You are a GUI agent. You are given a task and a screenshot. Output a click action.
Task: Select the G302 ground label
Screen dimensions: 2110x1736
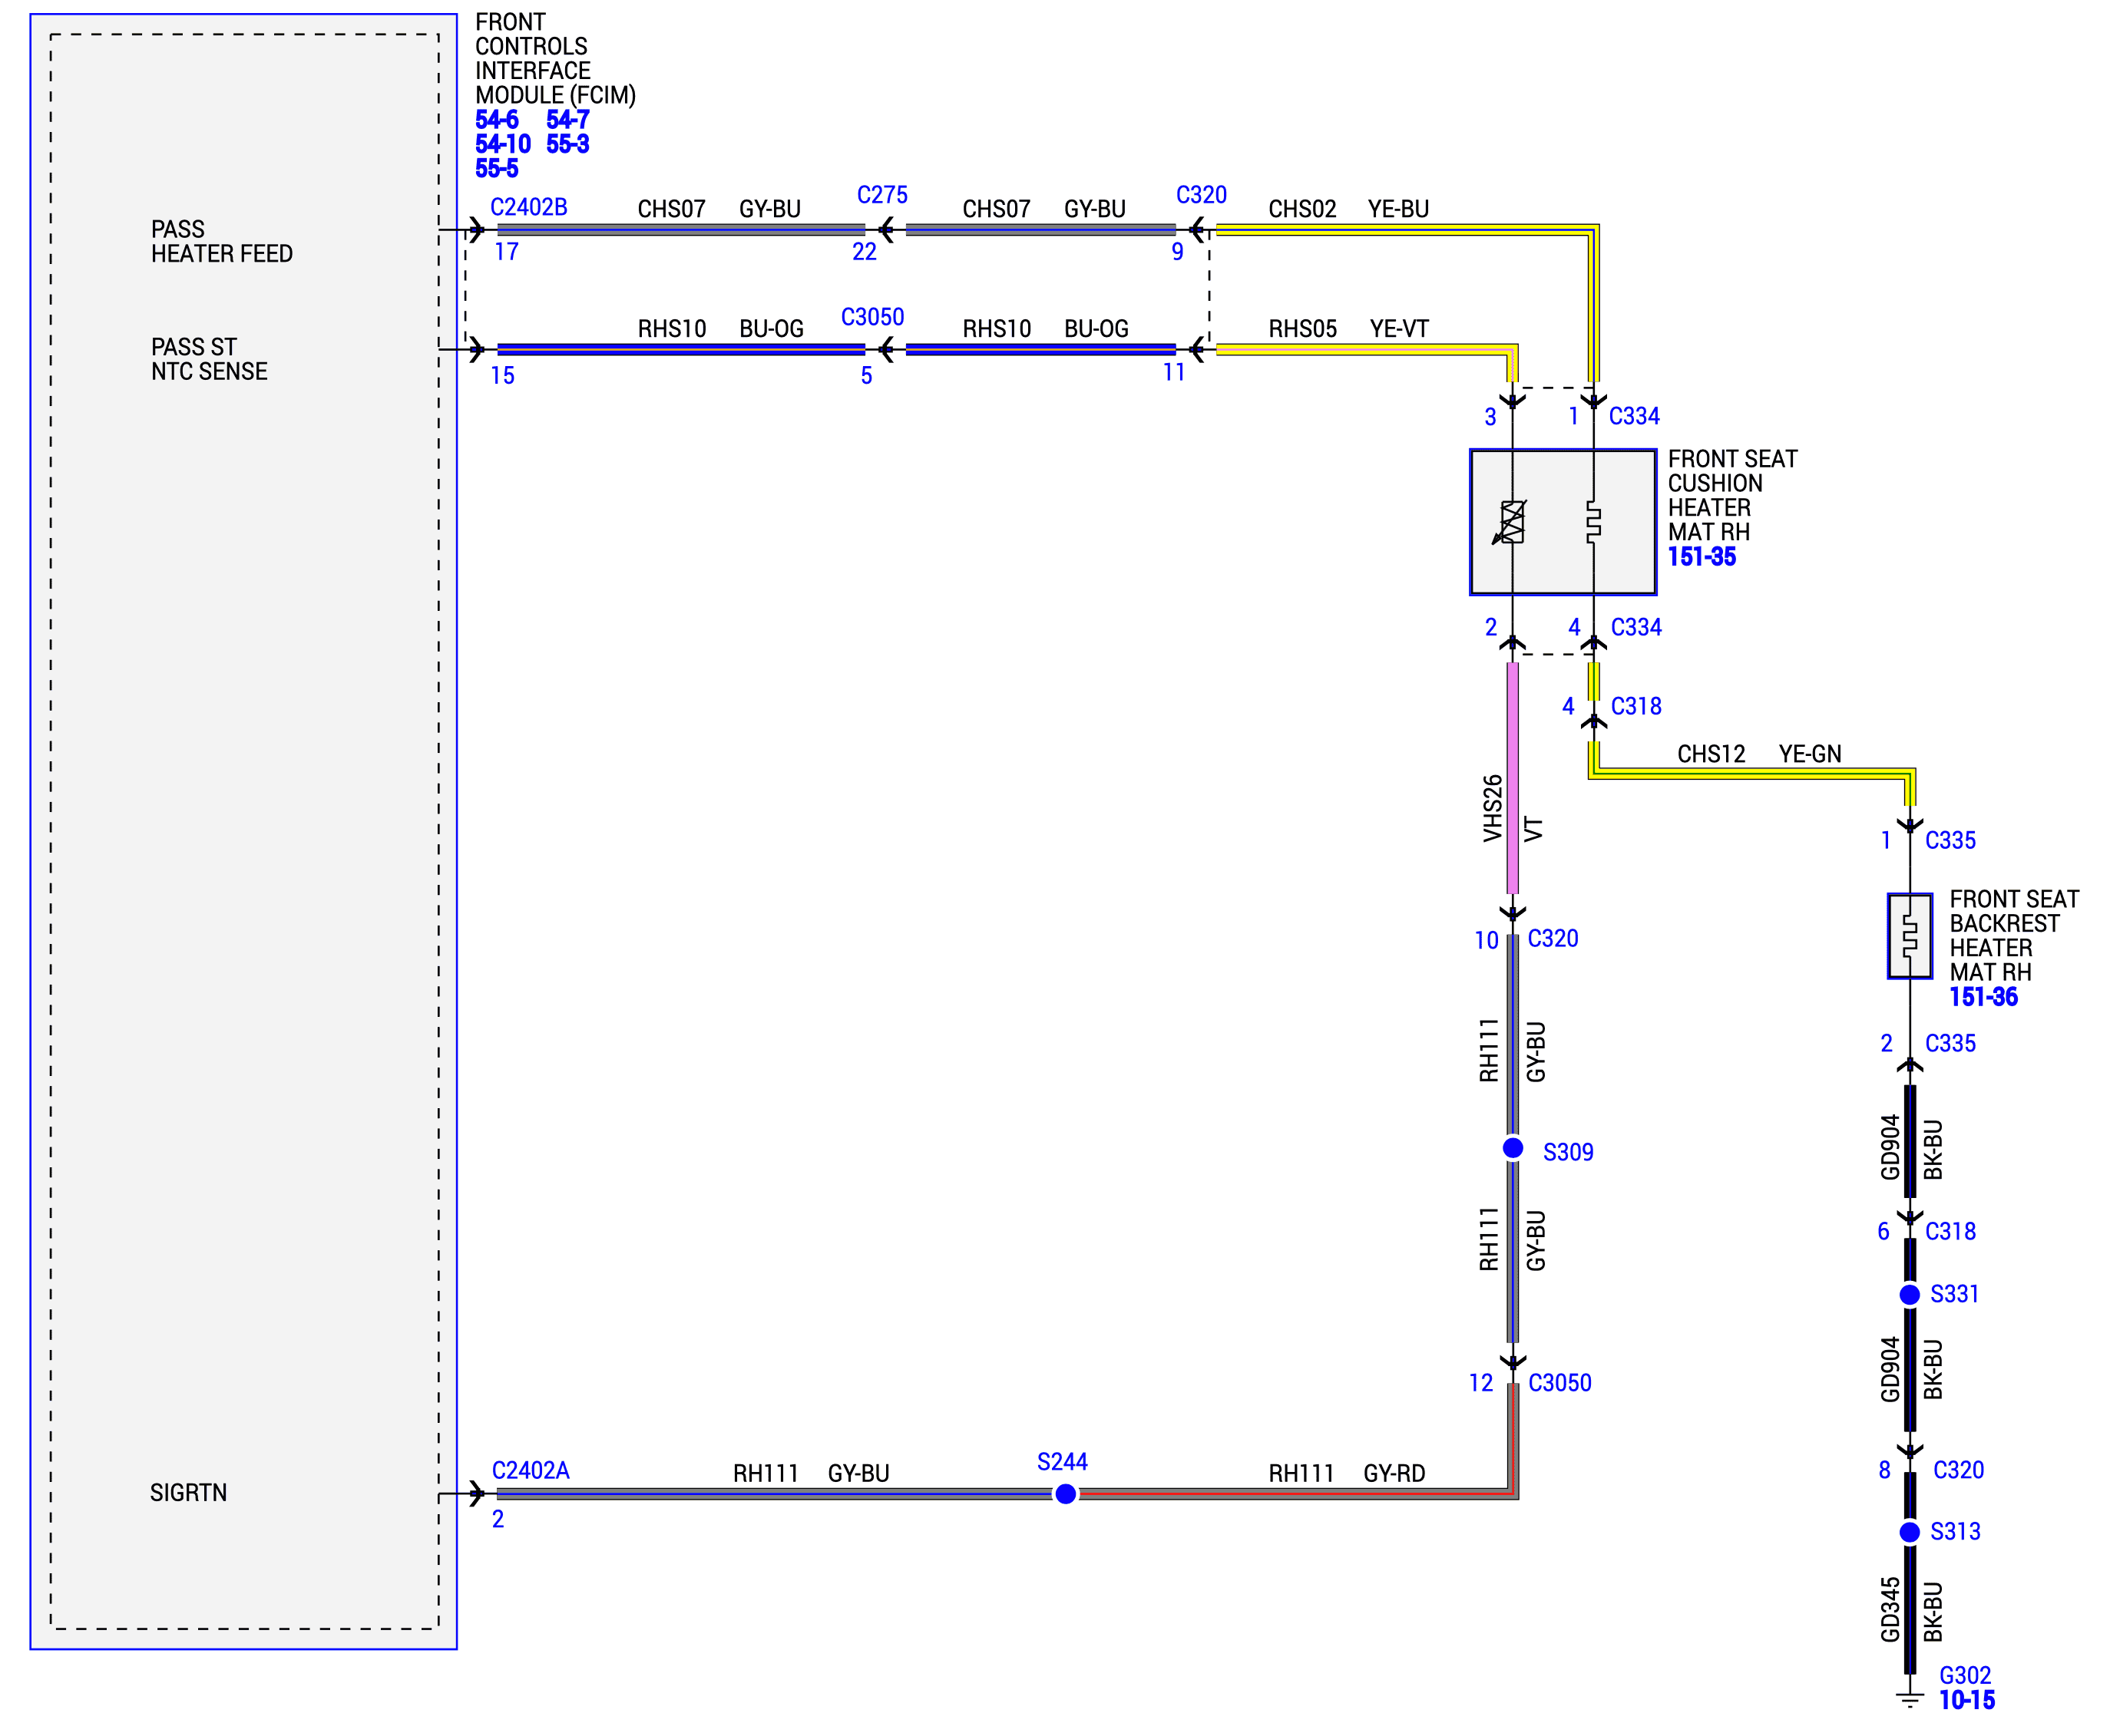click(x=1965, y=1675)
